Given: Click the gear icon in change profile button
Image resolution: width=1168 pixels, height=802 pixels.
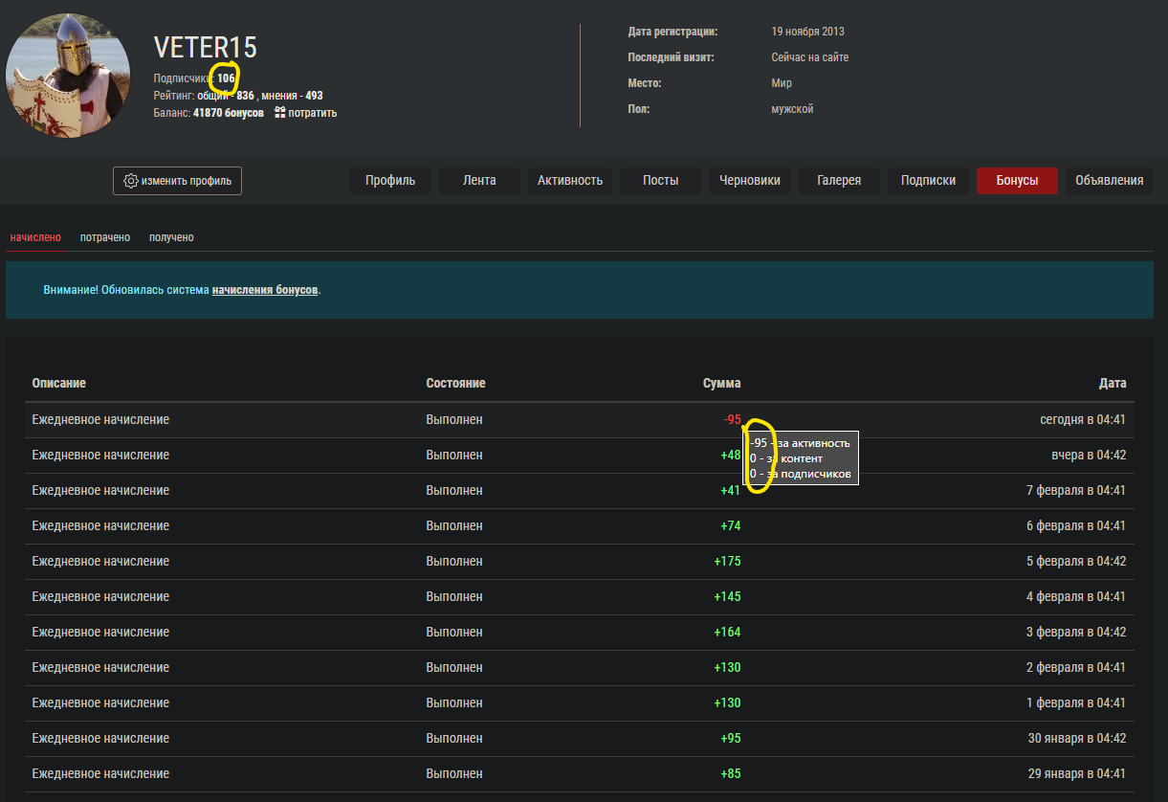Looking at the screenshot, I should [131, 181].
